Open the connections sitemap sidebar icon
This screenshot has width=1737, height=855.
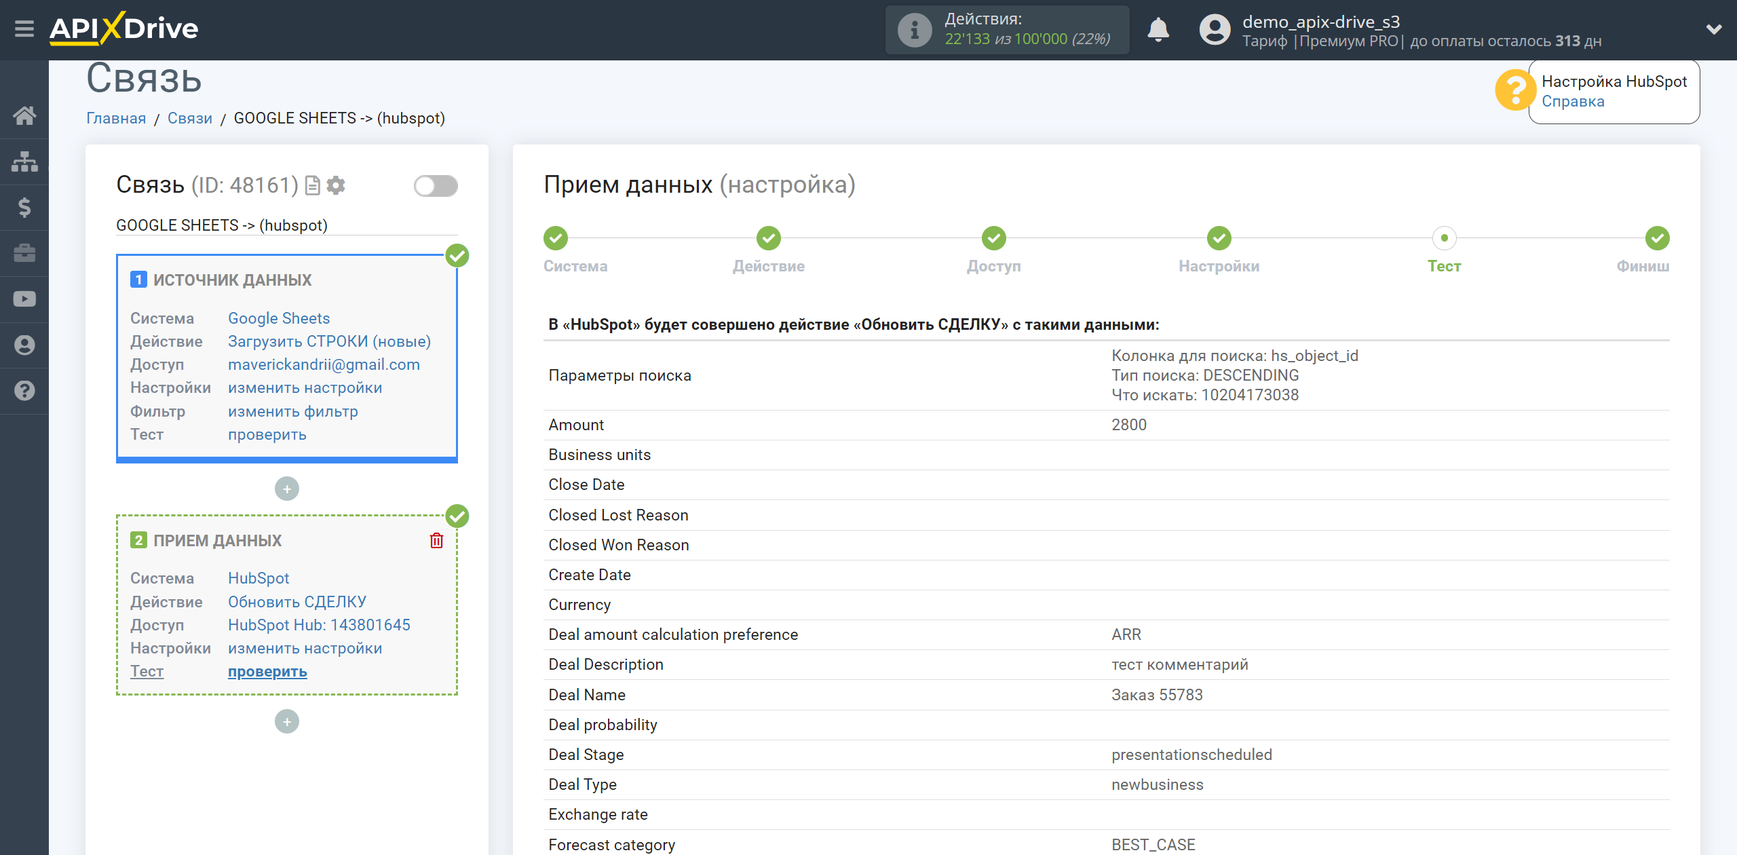tap(24, 161)
